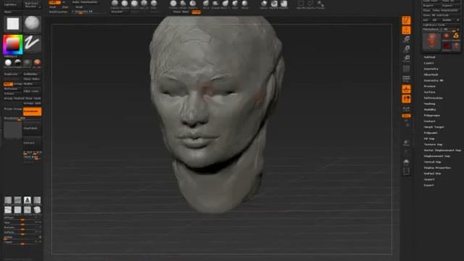Select the fifth brush sphere in top shelf
Viewport: 464px width, 261px height.
point(154,3)
